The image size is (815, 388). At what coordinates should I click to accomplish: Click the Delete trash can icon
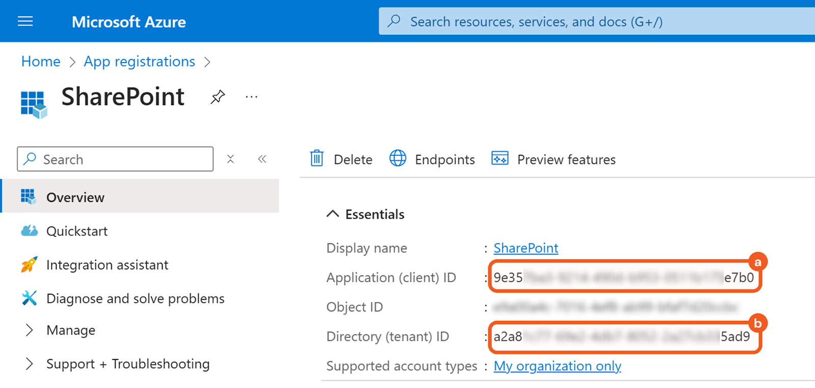coord(317,159)
